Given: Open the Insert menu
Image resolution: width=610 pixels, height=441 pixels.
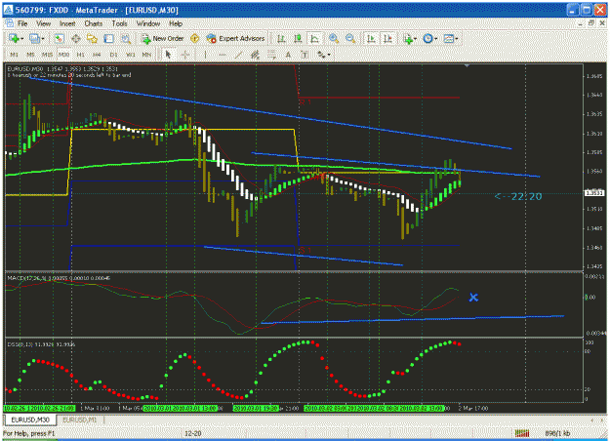Looking at the screenshot, I should (x=67, y=23).
